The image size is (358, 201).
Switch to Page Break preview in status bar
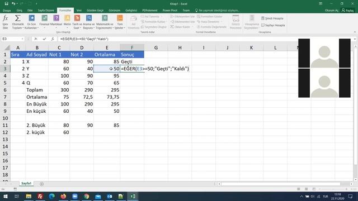(x=314, y=189)
